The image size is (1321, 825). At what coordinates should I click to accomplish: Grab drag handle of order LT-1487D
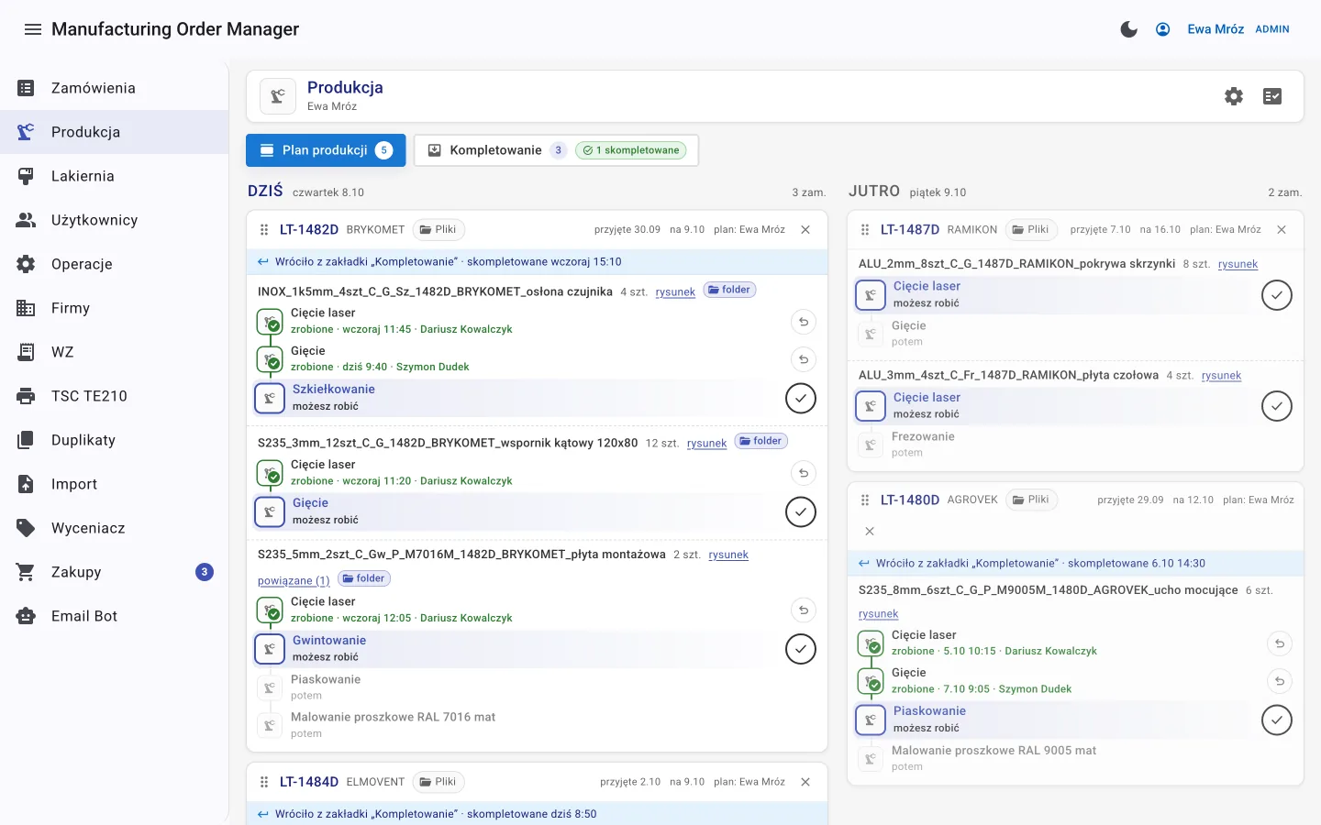865,230
